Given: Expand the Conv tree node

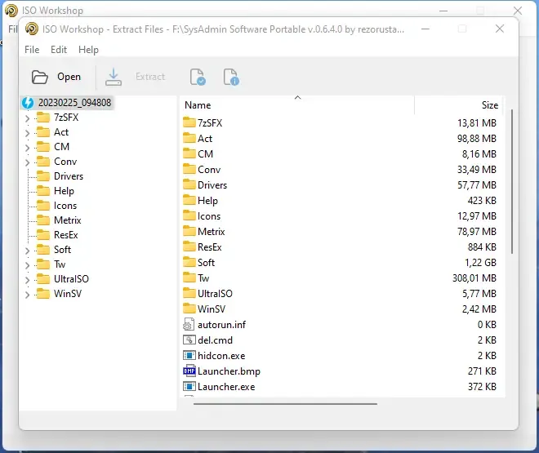Looking at the screenshot, I should (27, 162).
